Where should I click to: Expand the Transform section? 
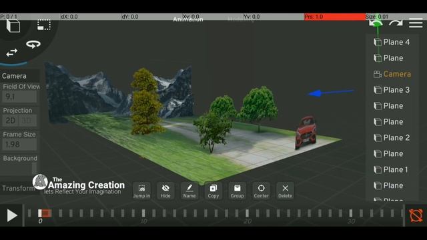click(x=18, y=188)
